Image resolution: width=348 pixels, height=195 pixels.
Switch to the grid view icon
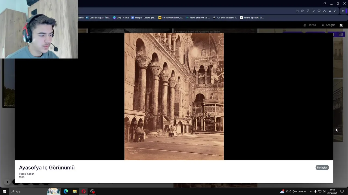(340, 34)
